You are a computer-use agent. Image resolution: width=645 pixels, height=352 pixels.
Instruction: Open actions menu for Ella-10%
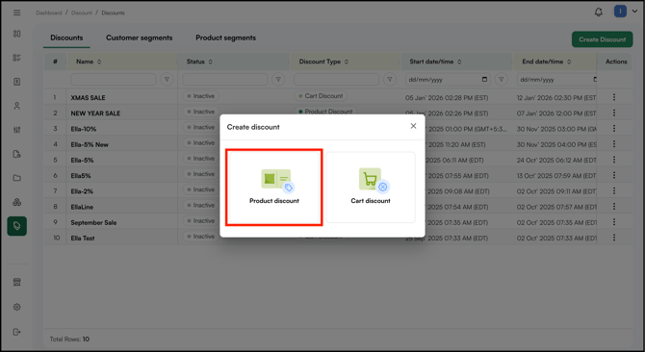click(x=614, y=129)
